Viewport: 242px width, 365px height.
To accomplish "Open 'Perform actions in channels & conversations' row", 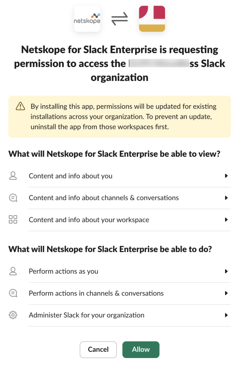I will point(96,293).
